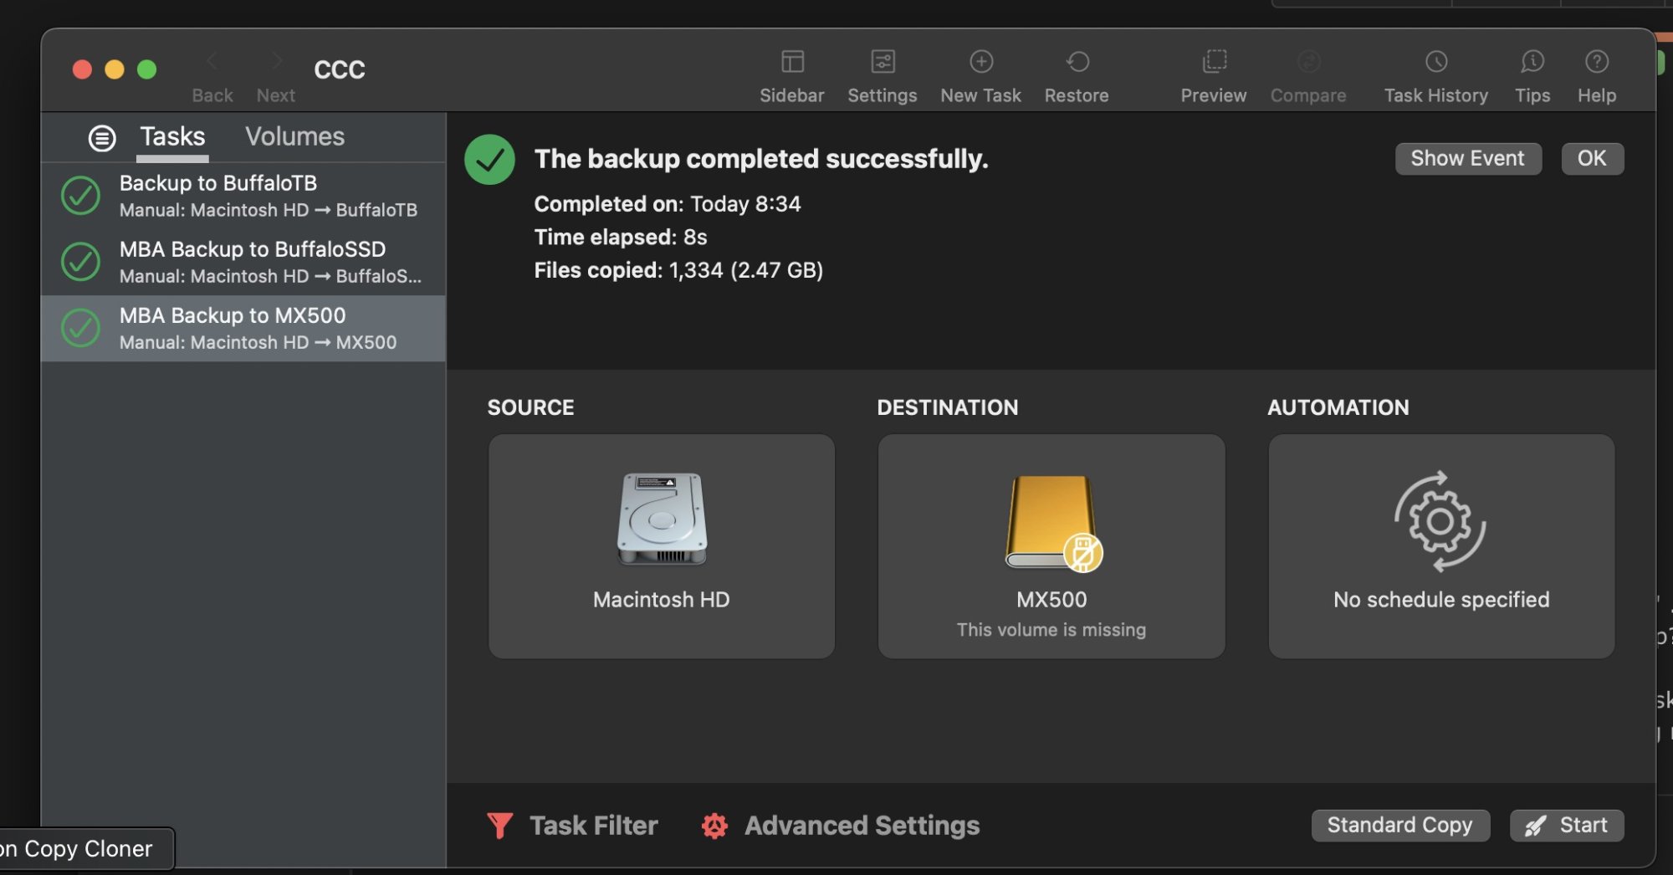Click the MBA Backup to MX500 status checkmark

(x=81, y=328)
